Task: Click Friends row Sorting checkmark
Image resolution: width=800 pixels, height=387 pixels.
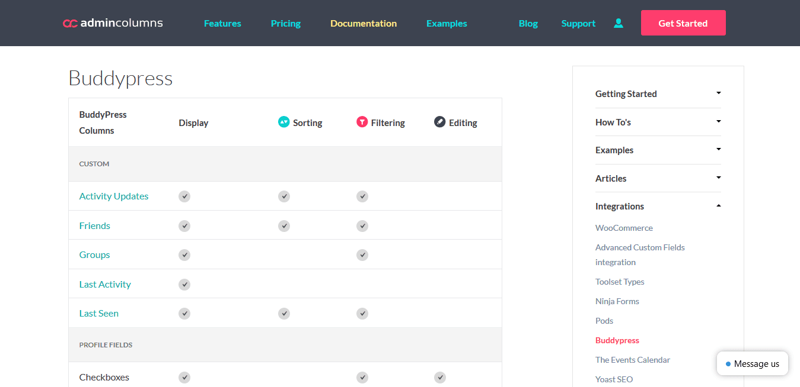Action: 284,226
